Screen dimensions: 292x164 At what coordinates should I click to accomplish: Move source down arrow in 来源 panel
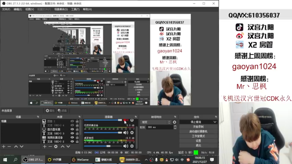(68, 147)
